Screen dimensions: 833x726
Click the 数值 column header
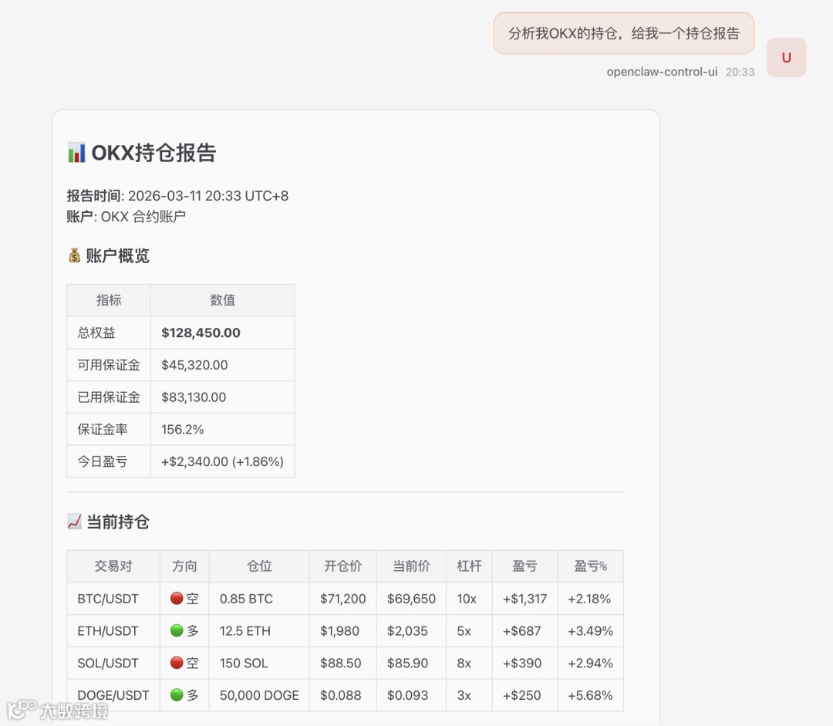(x=223, y=300)
